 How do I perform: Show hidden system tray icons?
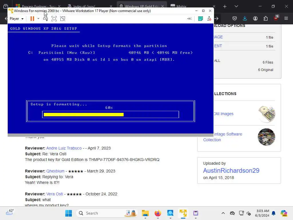(x=223, y=213)
